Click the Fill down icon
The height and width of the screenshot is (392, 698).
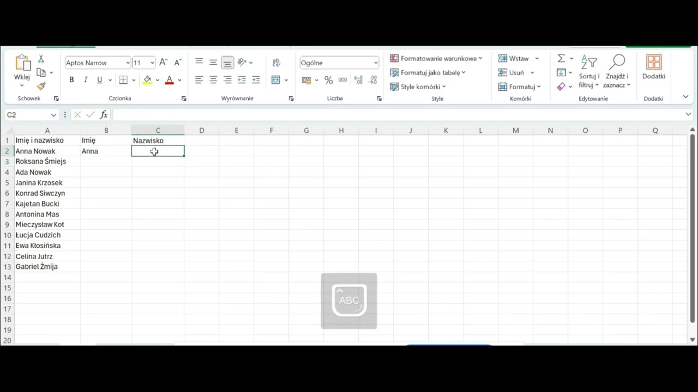click(561, 72)
